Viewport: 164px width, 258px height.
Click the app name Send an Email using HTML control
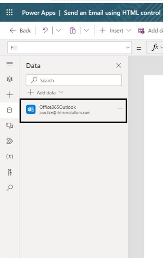(x=112, y=13)
